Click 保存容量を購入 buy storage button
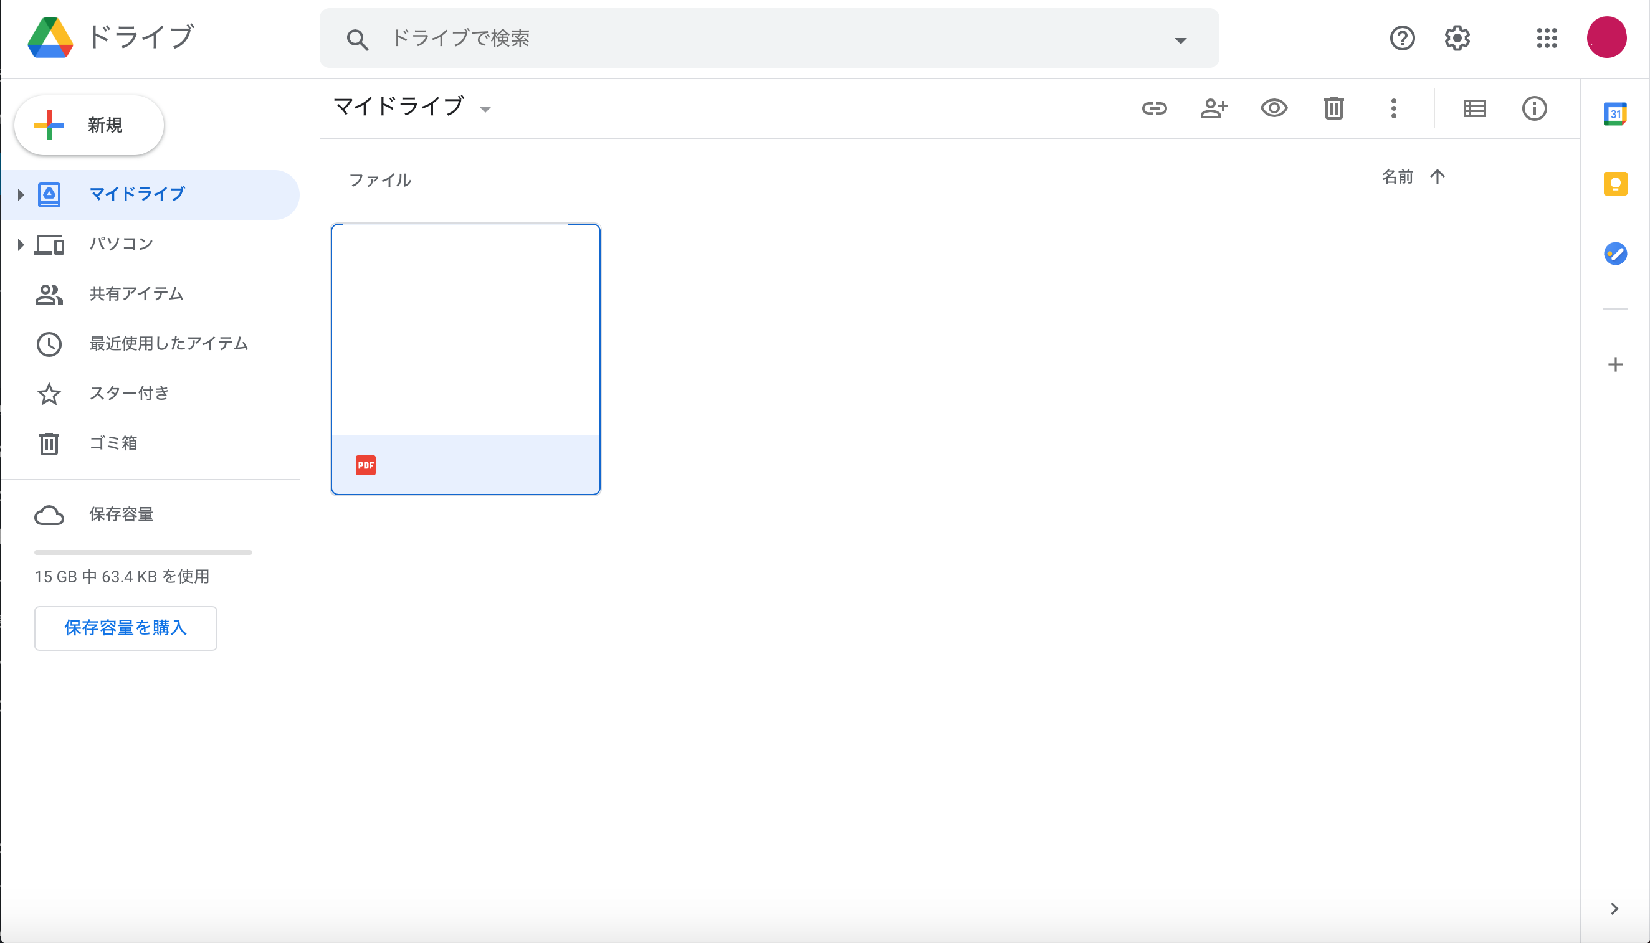Image resolution: width=1650 pixels, height=943 pixels. pos(126,628)
